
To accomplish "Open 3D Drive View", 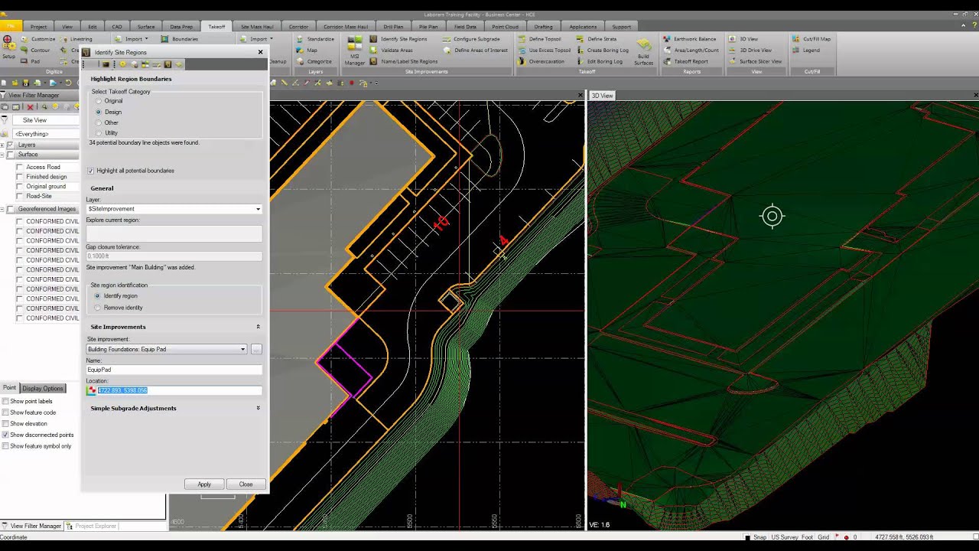I will click(x=750, y=51).
